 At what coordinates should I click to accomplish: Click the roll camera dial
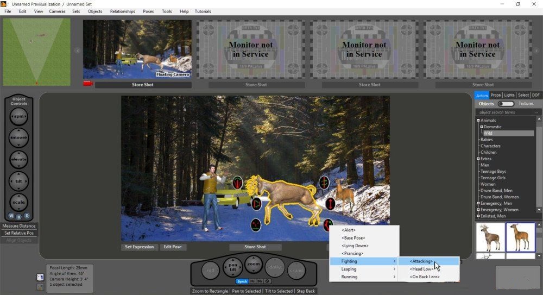[210, 270]
